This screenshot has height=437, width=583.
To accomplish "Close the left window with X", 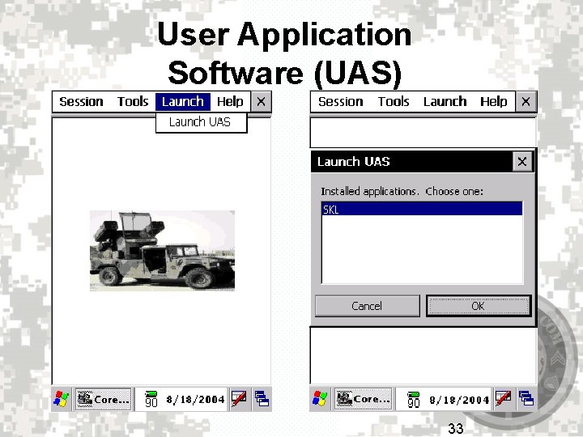I will 261,101.
